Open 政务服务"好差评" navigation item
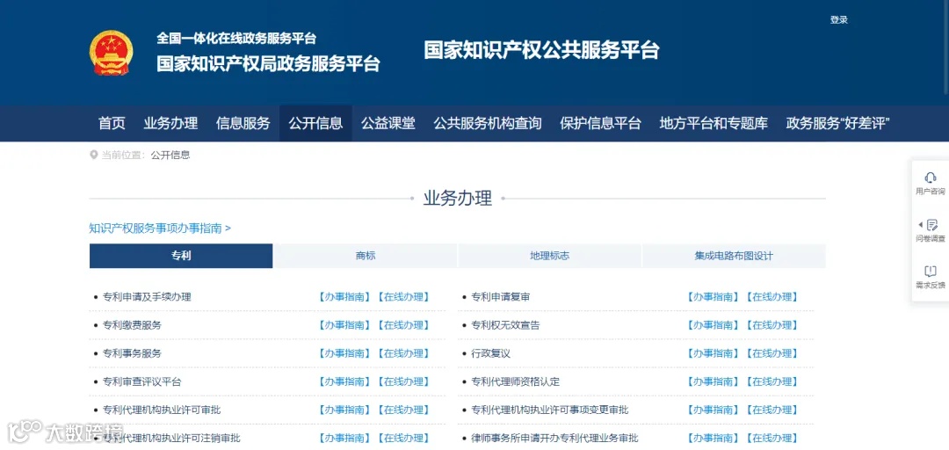This screenshot has width=949, height=450. point(838,124)
